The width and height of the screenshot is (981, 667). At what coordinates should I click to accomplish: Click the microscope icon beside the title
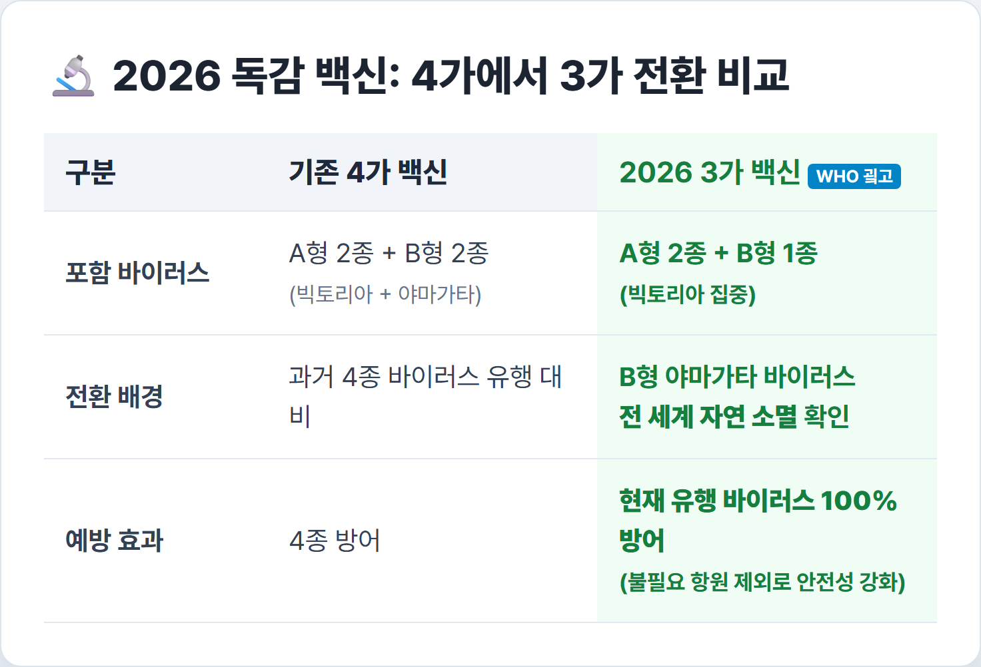73,76
